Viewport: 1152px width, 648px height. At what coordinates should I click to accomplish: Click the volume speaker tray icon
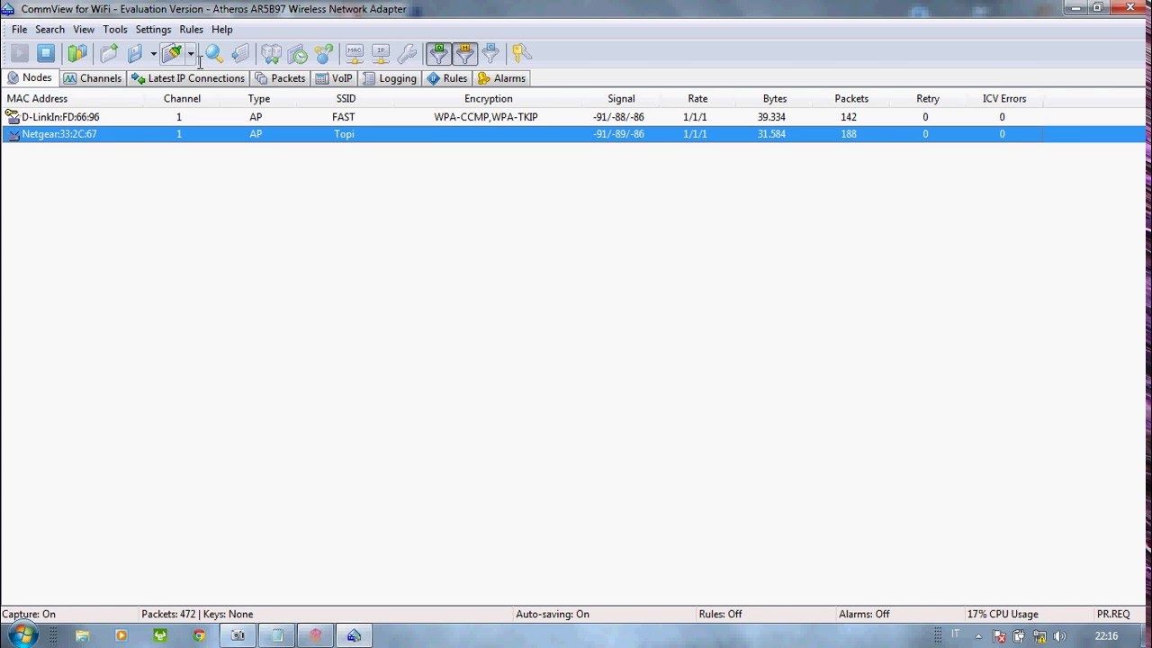[x=1060, y=636]
